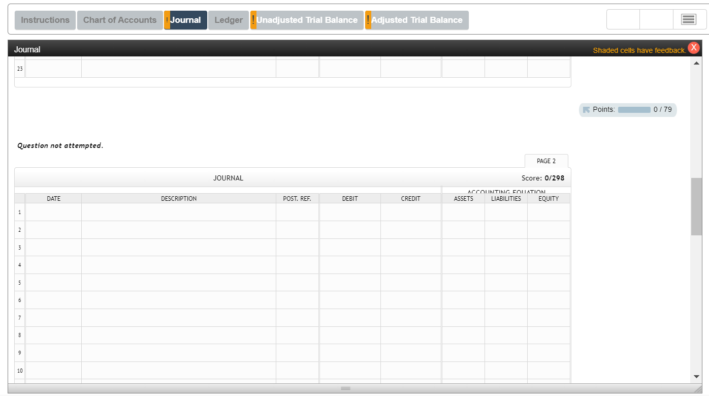Click the Description cell in journal row 2

point(179,230)
